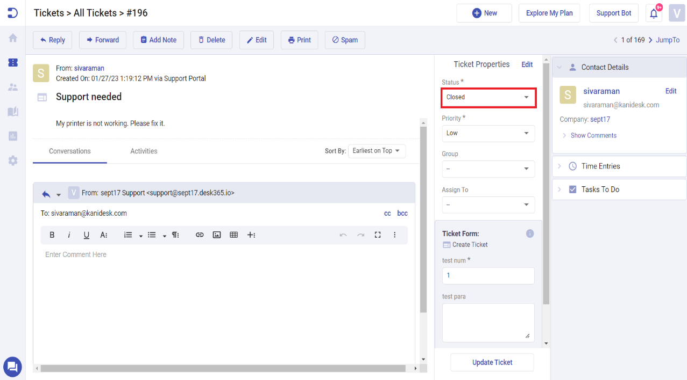Screen dimensions: 687x380
Task: Select the Contacts icon in the sidebar
Action: point(12,87)
